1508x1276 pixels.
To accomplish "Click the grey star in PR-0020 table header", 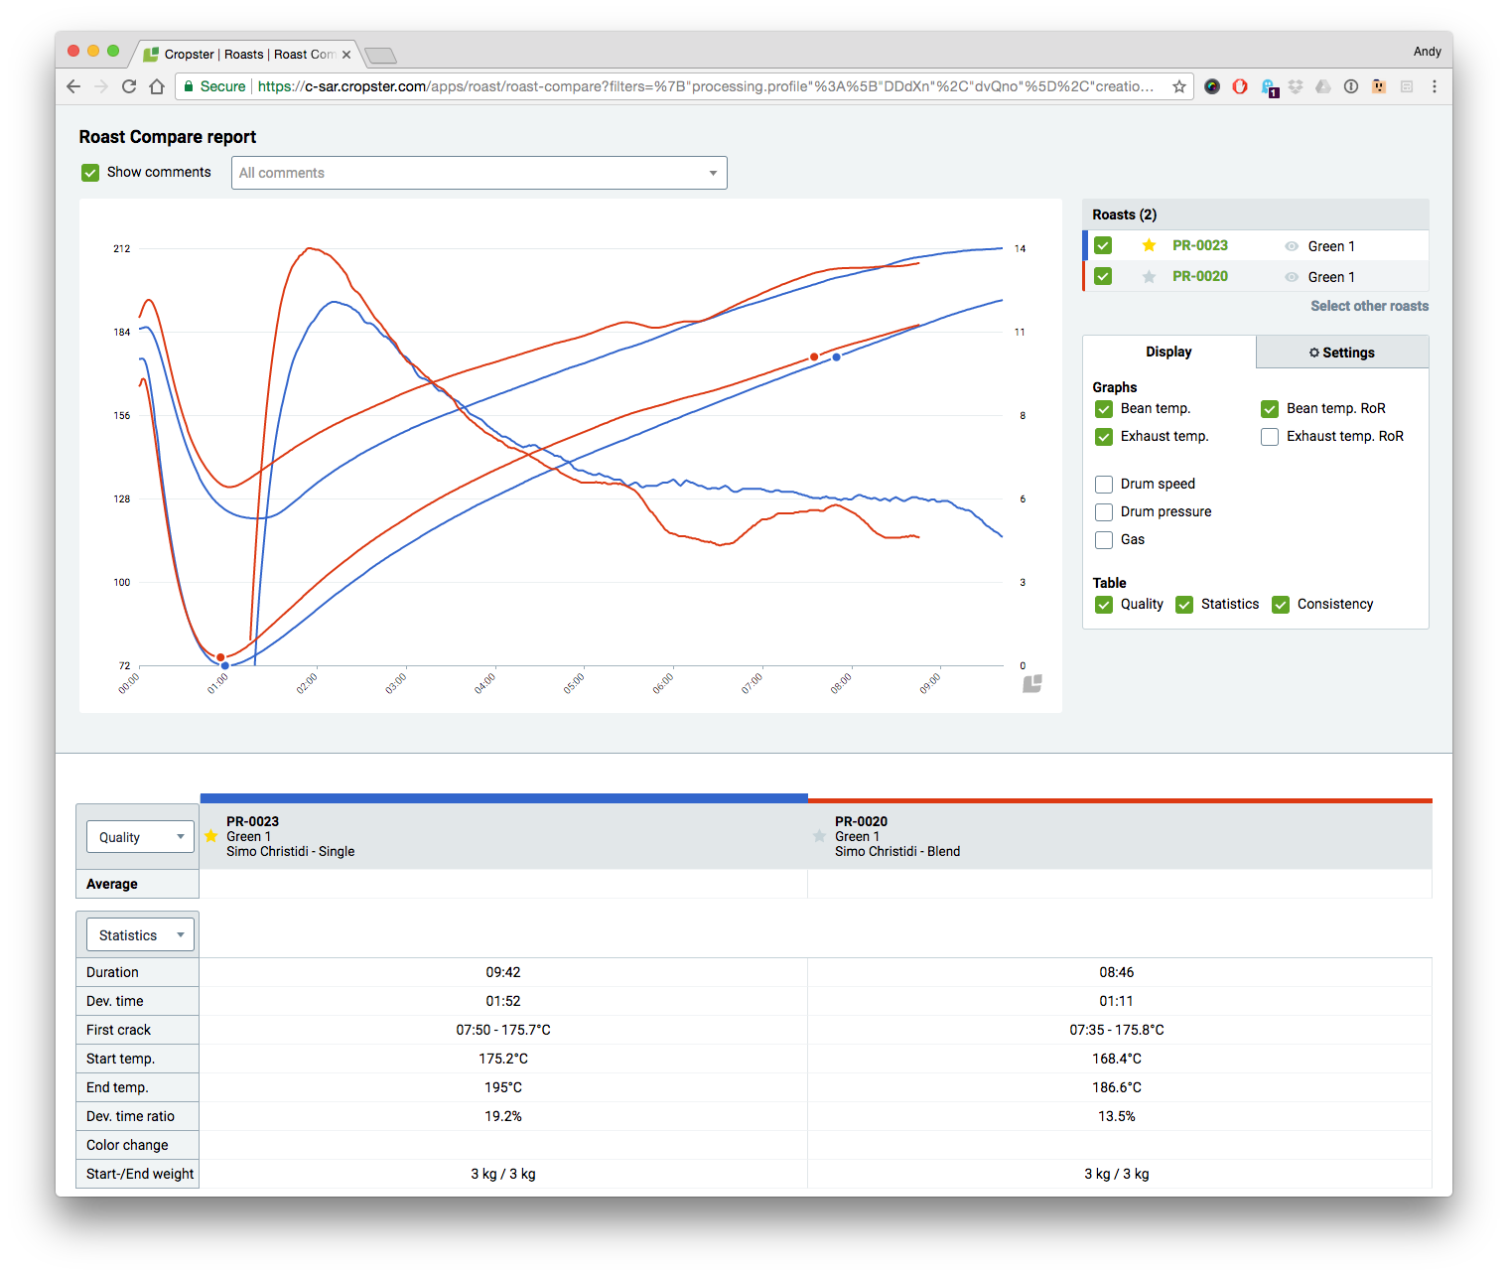I will (819, 836).
